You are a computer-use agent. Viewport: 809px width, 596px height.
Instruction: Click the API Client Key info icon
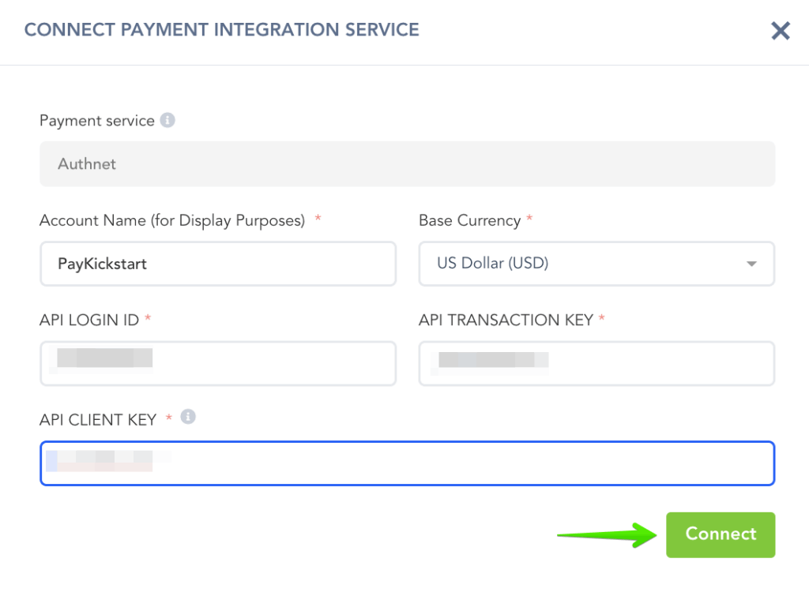(188, 417)
